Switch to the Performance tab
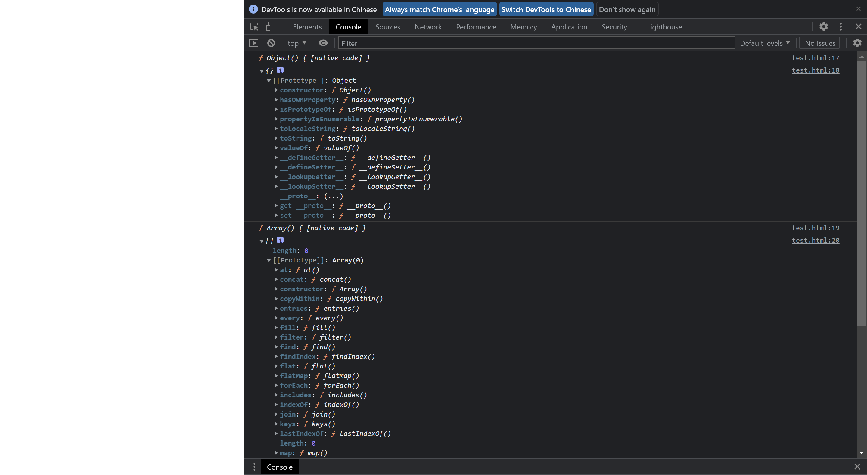867x475 pixels. 476,27
